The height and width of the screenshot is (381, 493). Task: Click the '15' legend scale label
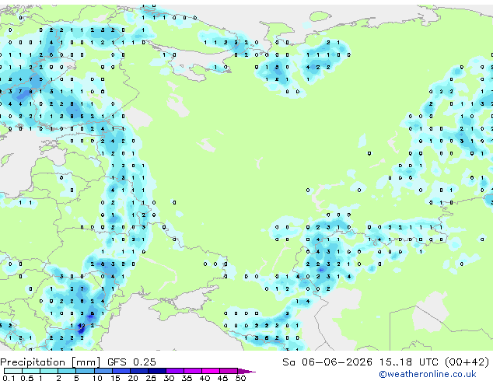115,378
